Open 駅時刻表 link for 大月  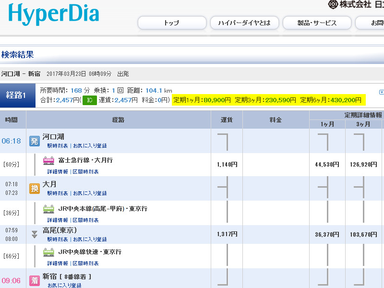click(x=58, y=193)
